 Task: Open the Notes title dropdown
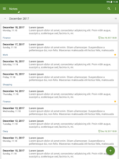(x=14, y=9)
